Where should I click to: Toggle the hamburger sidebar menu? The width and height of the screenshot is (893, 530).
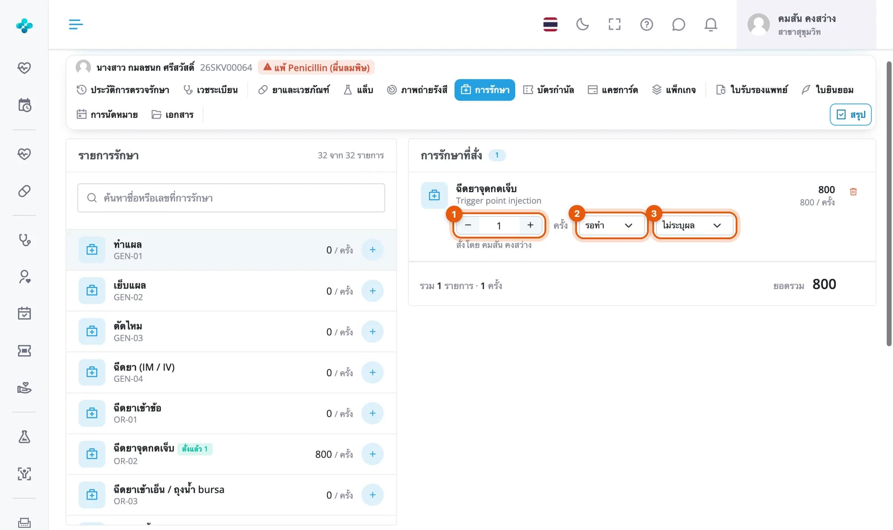(x=76, y=24)
